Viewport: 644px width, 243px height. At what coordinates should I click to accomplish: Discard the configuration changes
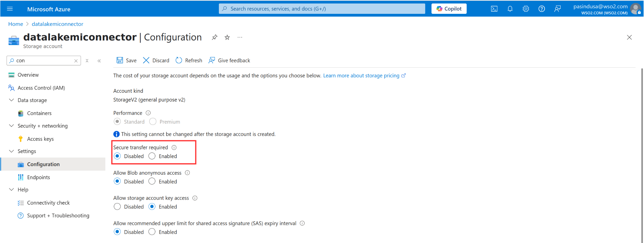[156, 60]
